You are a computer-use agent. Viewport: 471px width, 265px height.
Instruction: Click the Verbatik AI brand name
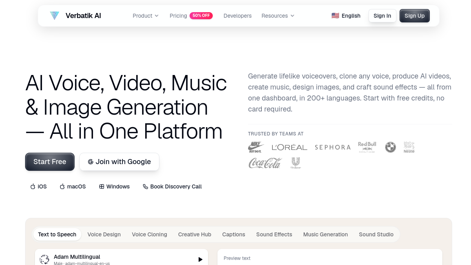[x=83, y=16]
